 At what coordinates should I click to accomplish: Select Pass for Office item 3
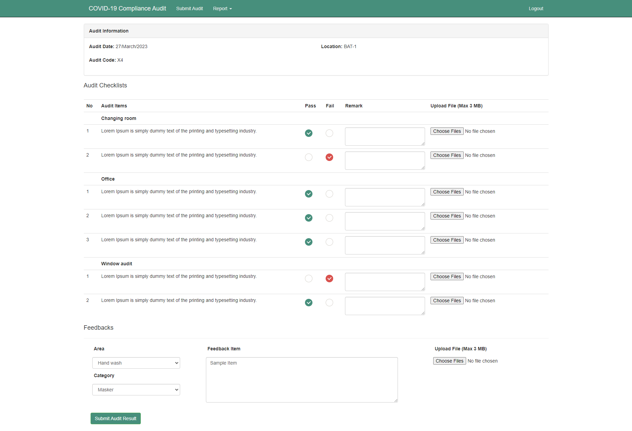(308, 242)
